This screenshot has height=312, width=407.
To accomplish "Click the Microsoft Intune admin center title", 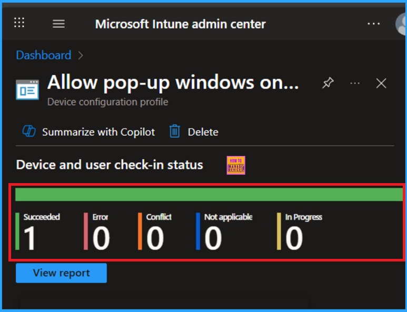I will pos(180,24).
